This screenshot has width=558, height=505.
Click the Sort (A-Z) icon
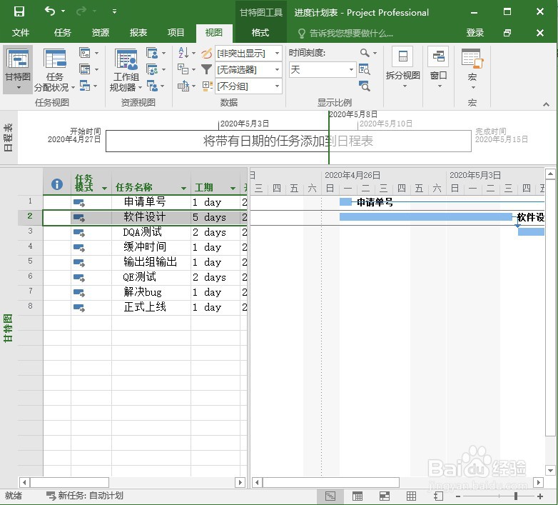pos(183,53)
